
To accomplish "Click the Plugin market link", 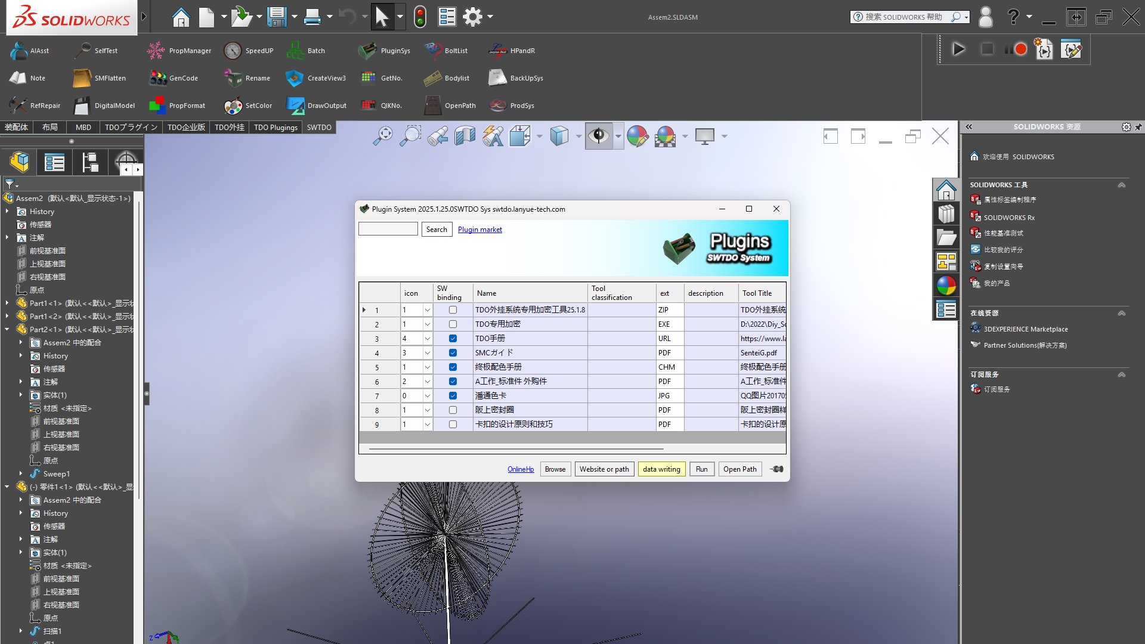I will pos(479,230).
